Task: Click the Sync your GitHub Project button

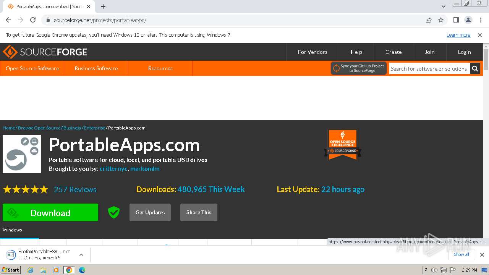Action: tap(359, 68)
